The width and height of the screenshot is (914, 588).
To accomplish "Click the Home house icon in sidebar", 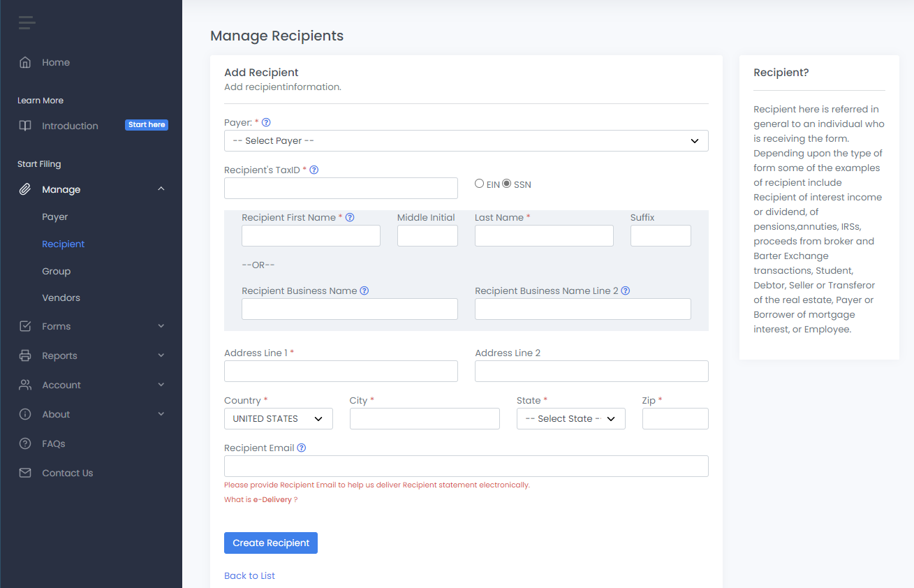I will tap(25, 62).
